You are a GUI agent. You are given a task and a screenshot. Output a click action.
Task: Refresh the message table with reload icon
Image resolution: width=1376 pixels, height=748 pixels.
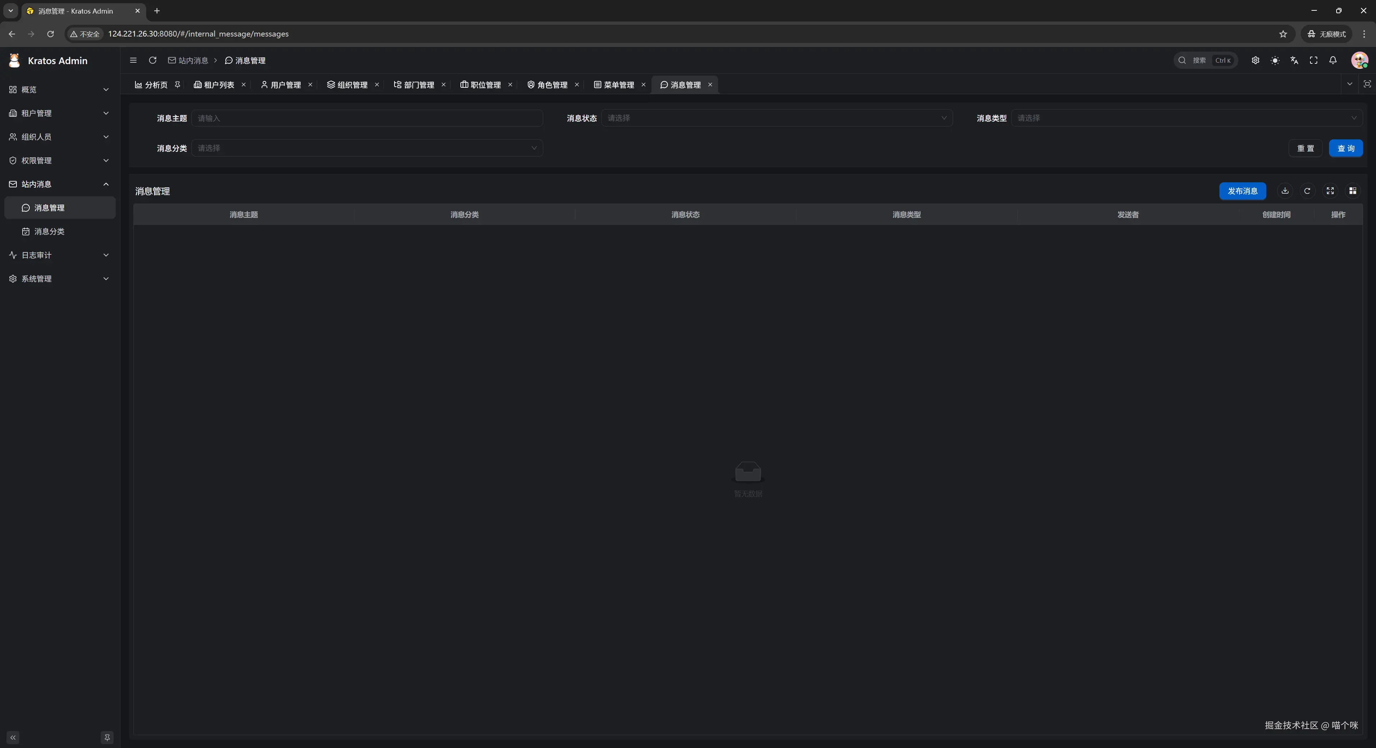pos(1307,191)
